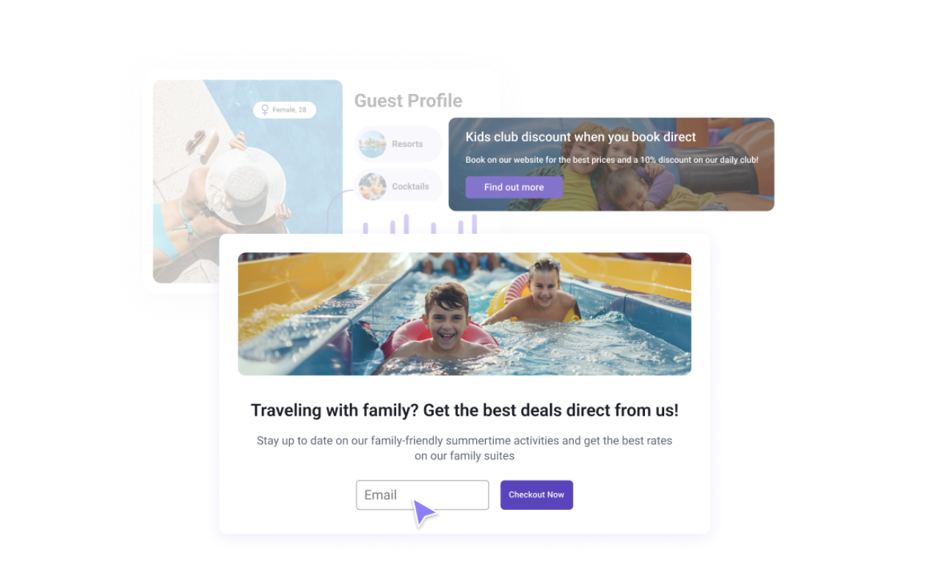This screenshot has height=578, width=929.
Task: Click the woman in sun hat photo
Action: 247,181
